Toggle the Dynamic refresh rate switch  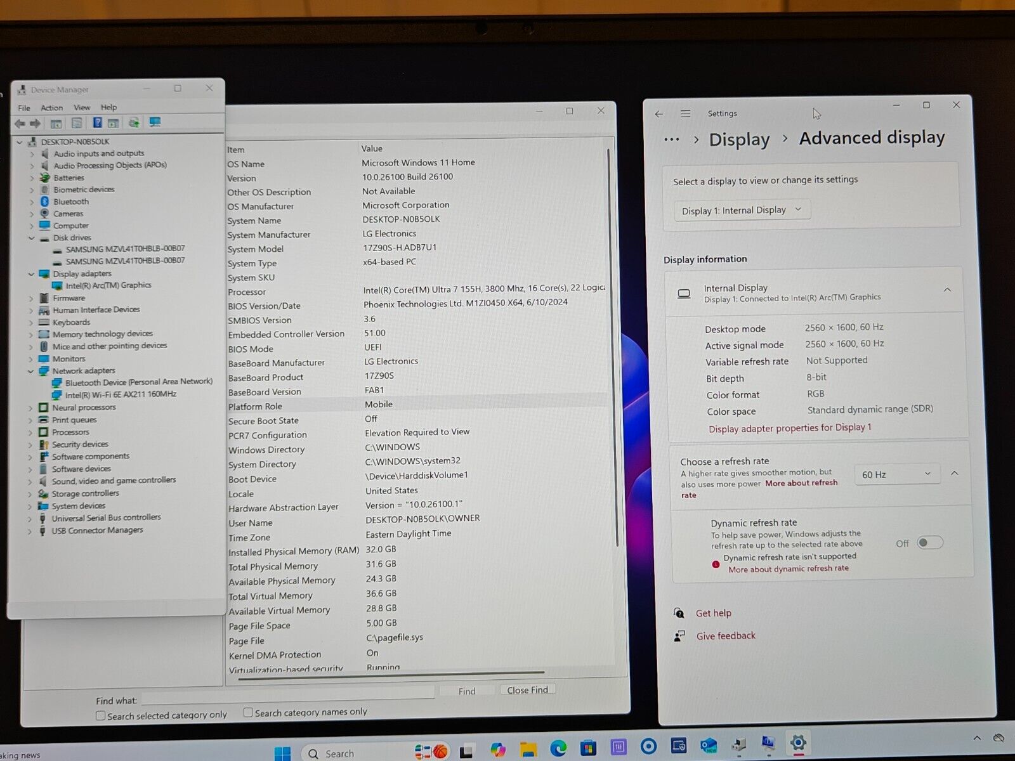(930, 543)
